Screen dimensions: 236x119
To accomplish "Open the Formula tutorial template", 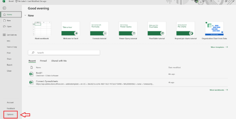I will [99, 31].
